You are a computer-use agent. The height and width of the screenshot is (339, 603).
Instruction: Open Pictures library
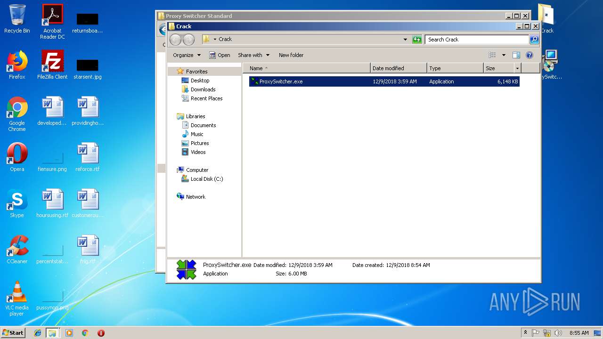200,143
